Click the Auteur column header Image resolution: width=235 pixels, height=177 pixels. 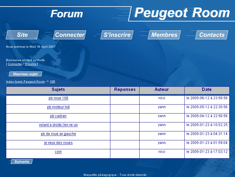pos(162,90)
